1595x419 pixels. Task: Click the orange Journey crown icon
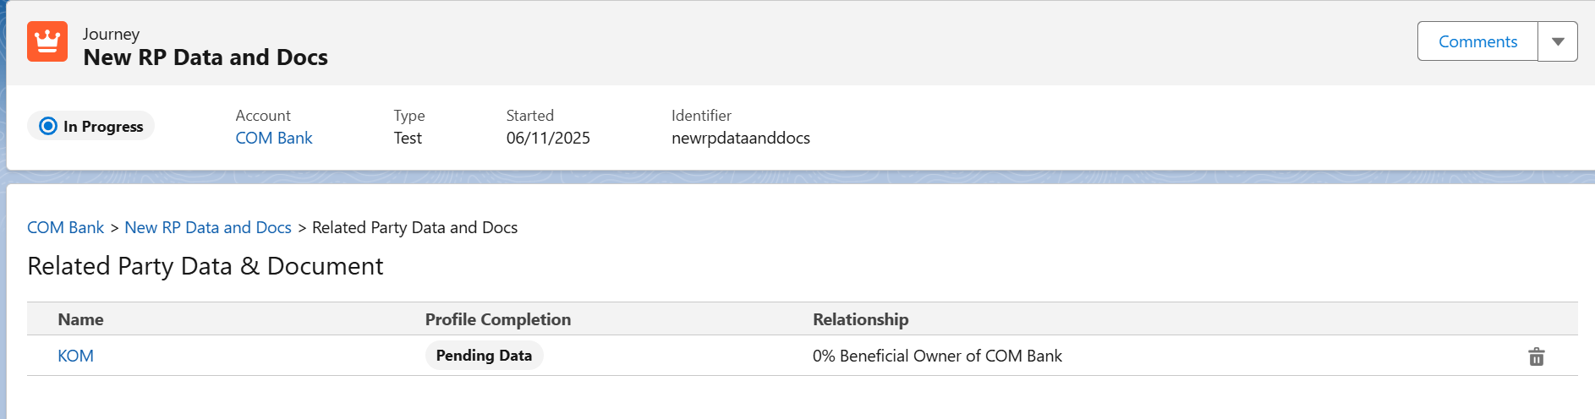tap(47, 41)
